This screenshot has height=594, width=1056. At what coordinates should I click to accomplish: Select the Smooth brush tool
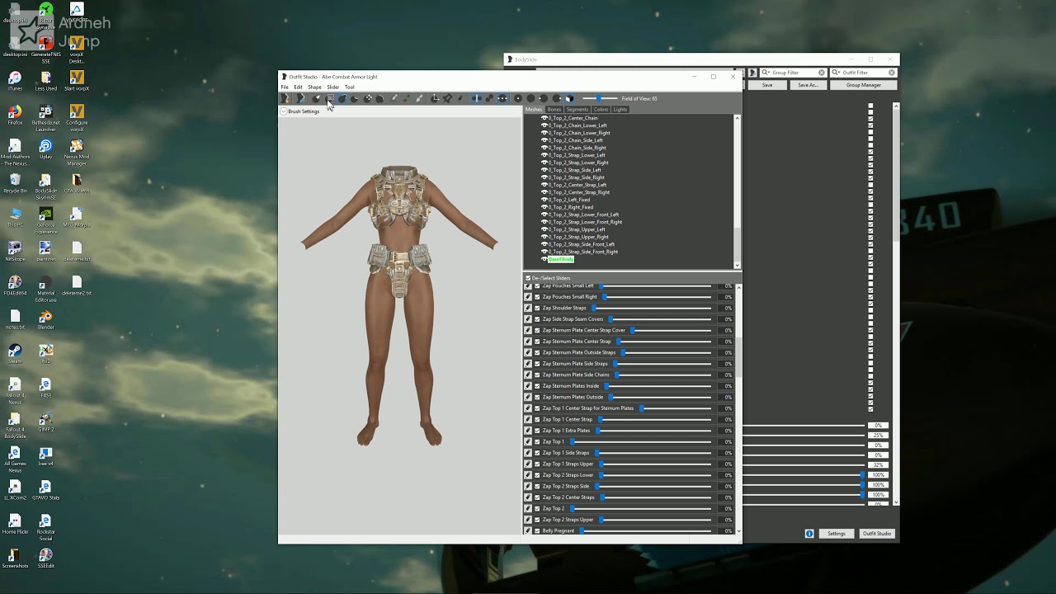[x=380, y=98]
